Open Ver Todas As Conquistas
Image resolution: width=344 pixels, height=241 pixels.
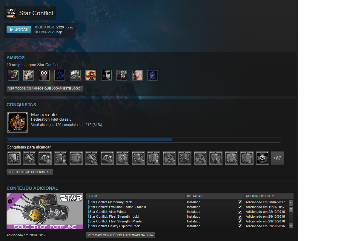tap(30, 172)
